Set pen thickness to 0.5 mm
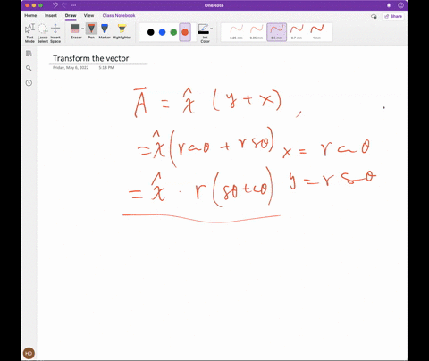429x361 pixels. coord(277,32)
